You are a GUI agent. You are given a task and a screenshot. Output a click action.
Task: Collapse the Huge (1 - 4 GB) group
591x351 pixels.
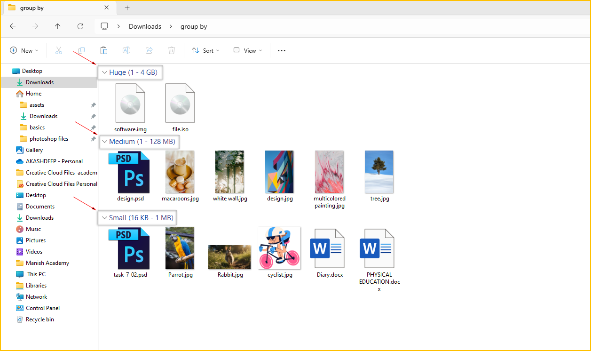click(x=104, y=72)
